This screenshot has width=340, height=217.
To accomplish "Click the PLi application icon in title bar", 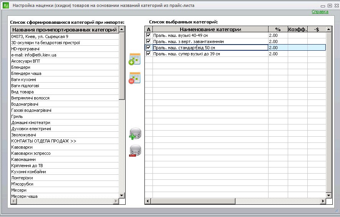I will [6, 5].
